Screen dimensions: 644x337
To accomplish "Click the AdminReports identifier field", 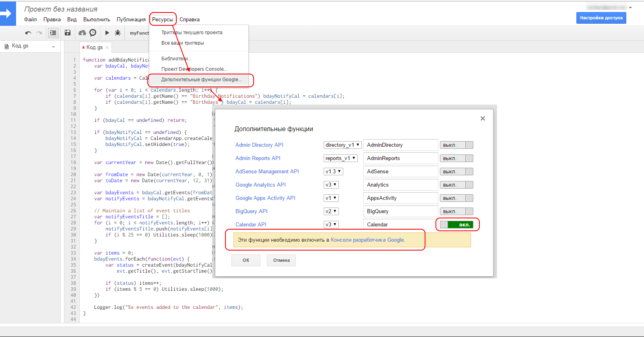I will (x=400, y=158).
